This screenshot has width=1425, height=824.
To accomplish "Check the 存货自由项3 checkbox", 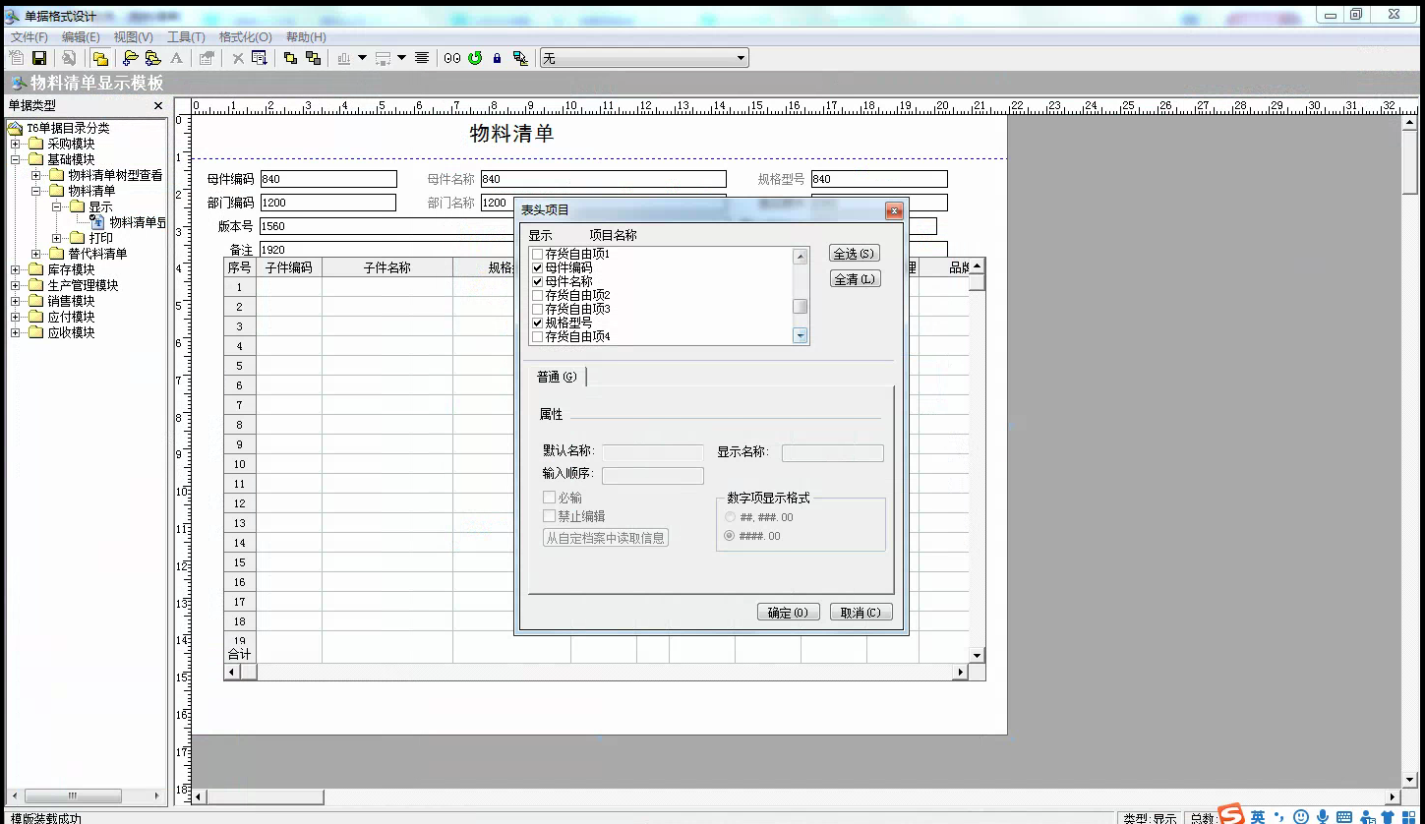I will tap(537, 309).
